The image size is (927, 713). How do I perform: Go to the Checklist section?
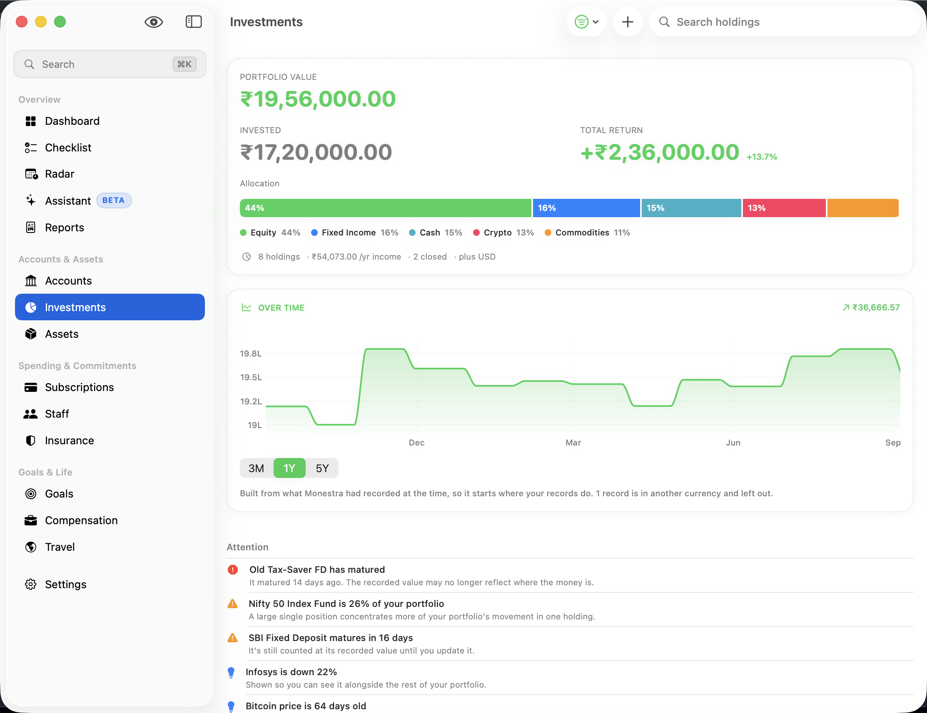click(110, 148)
